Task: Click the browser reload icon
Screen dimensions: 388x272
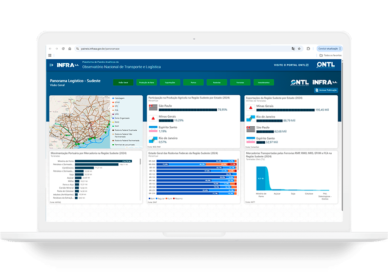Action: (x=64, y=49)
